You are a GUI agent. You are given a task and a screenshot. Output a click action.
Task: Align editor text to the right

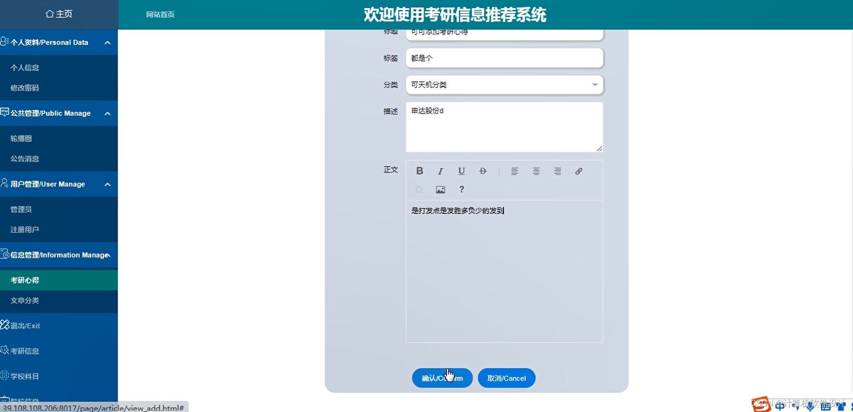coord(557,171)
